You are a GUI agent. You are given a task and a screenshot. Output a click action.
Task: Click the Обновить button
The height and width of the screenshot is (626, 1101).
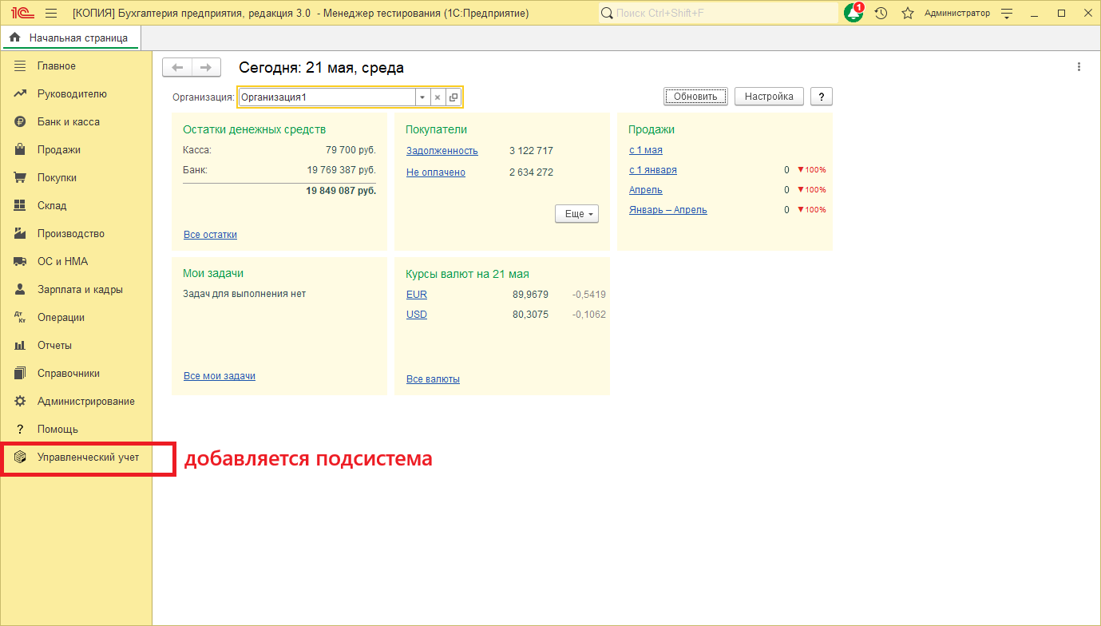click(695, 97)
